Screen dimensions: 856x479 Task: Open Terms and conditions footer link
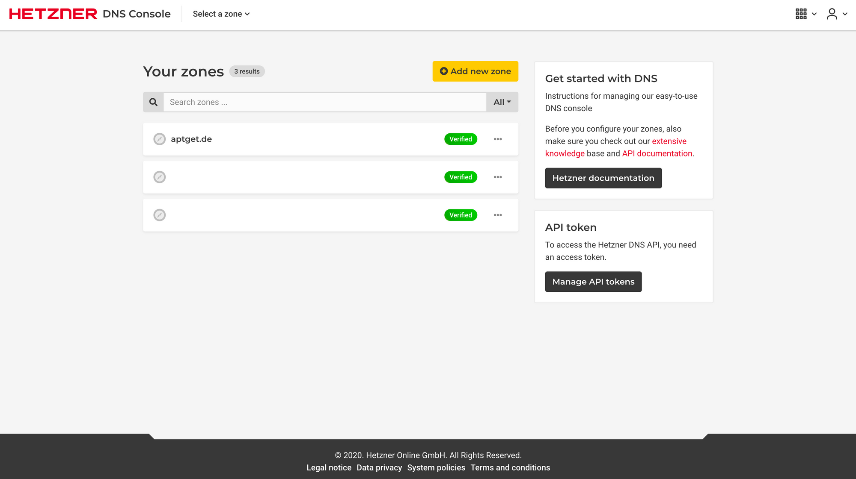pos(510,467)
